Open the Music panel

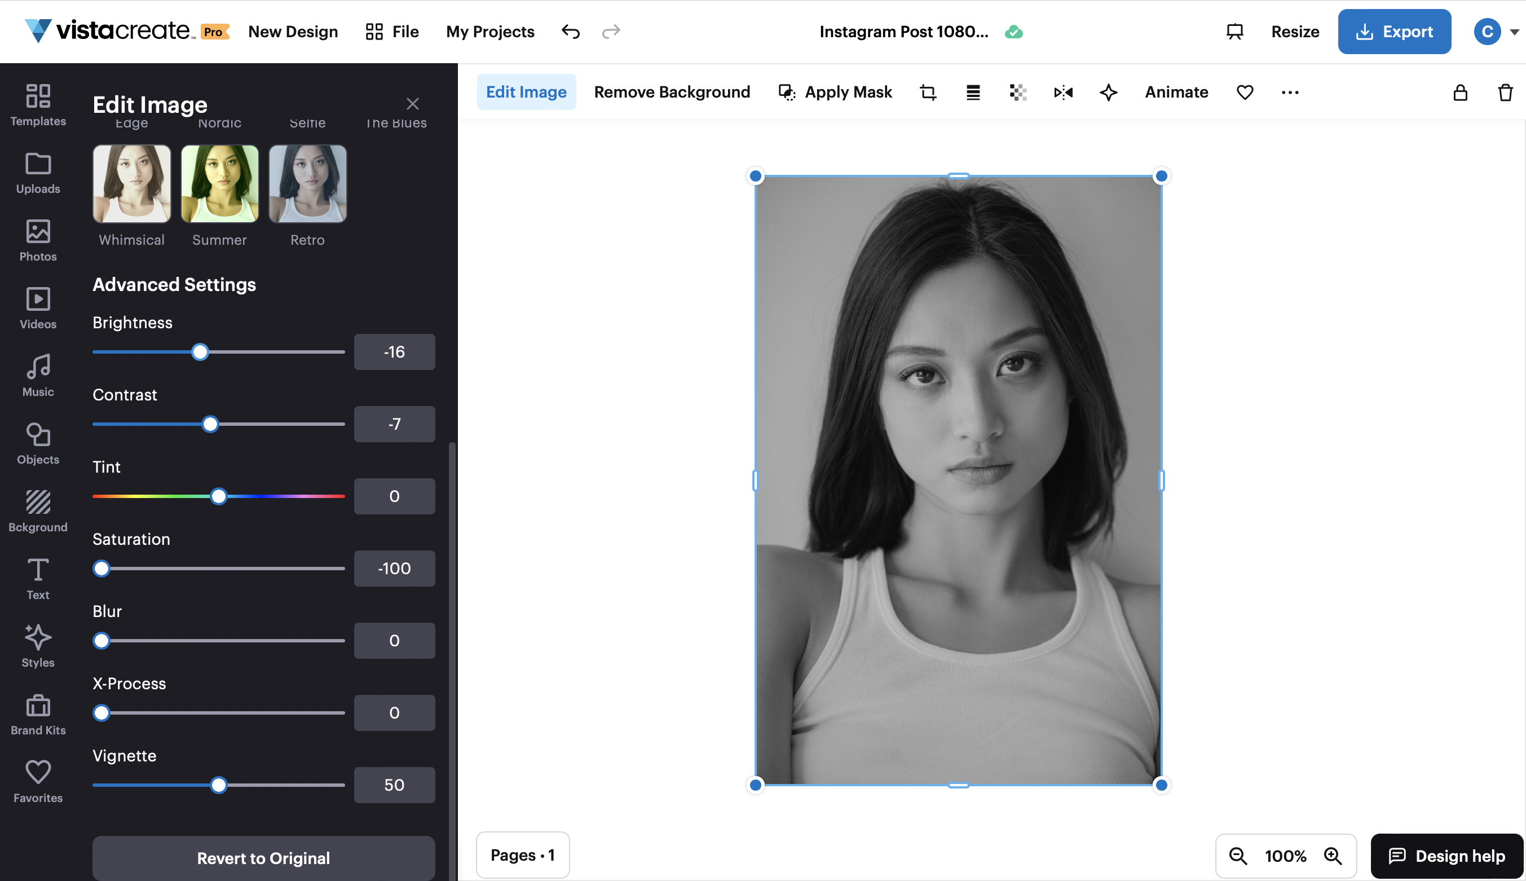[x=37, y=375]
